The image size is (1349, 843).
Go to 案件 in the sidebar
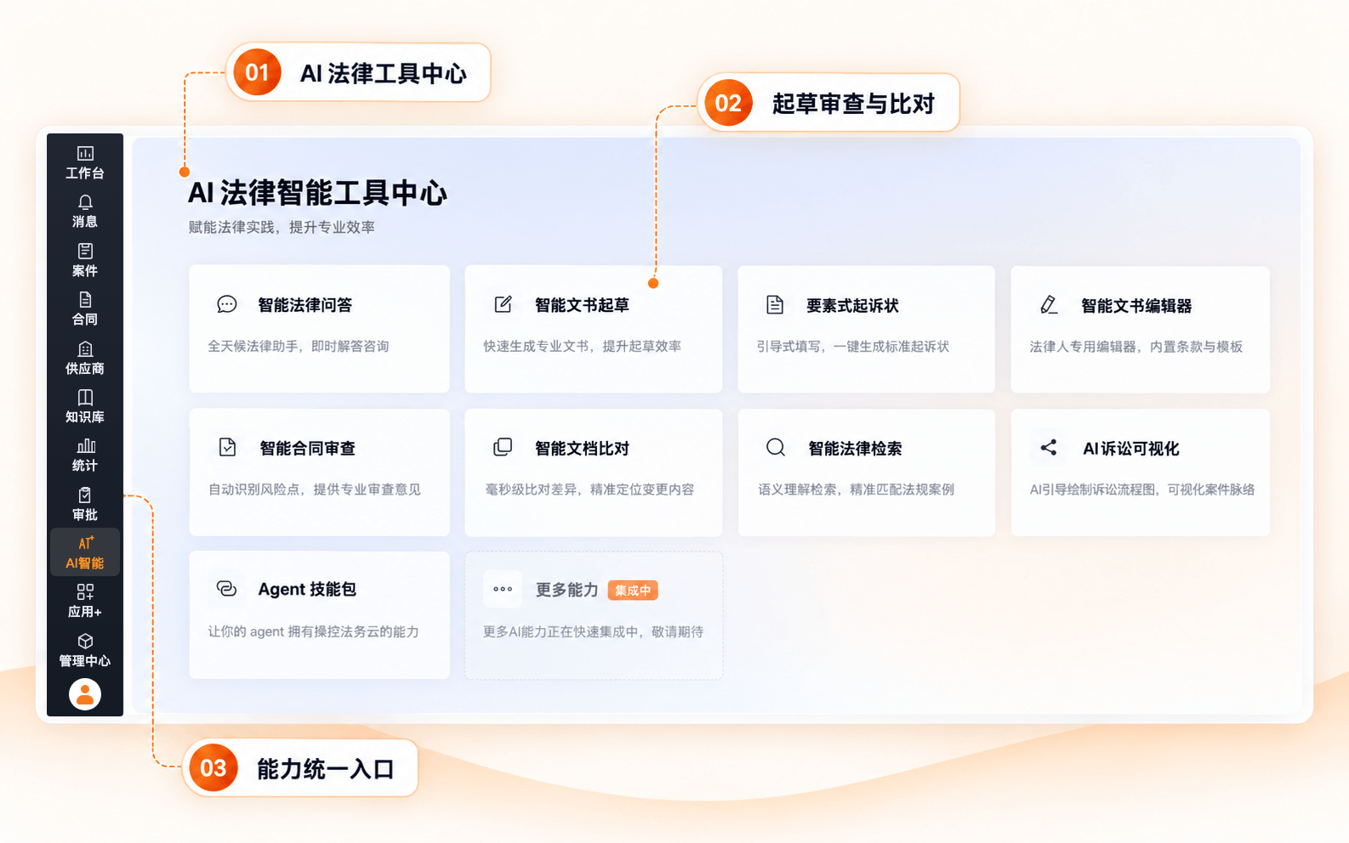[x=85, y=259]
